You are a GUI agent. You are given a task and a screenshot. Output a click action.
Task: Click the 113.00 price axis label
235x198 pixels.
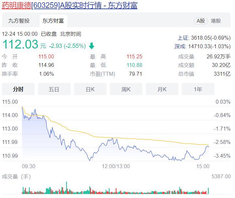[x=10, y=129]
